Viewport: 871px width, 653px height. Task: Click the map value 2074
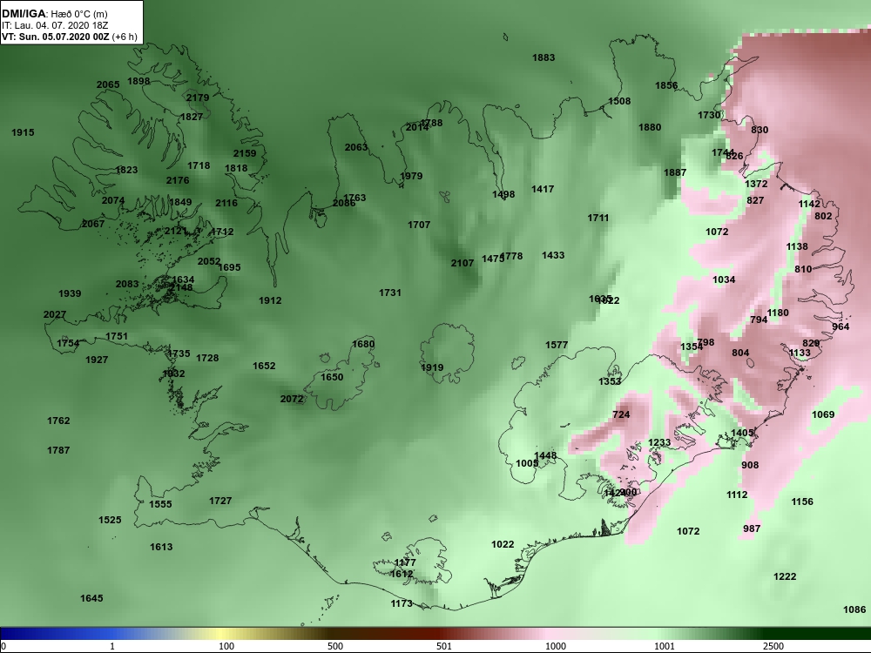pyautogui.click(x=113, y=200)
